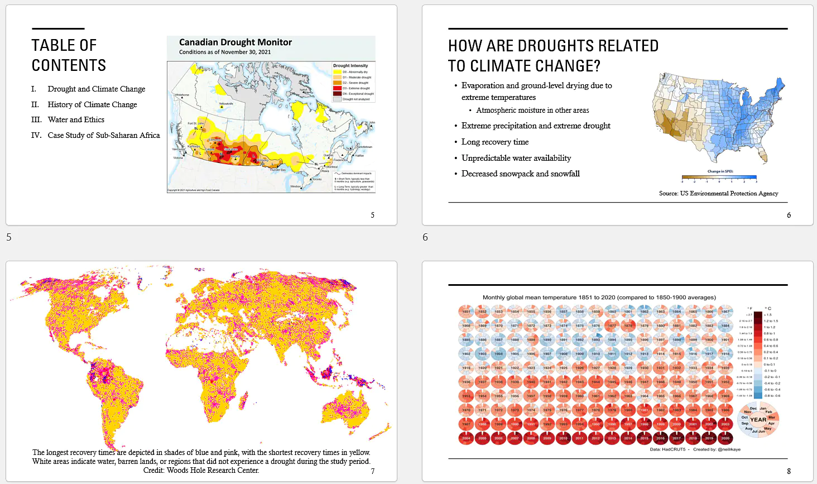Viewport: 817px width, 484px height.
Task: Click the 'Monthly global mean temperature' chart title
Action: [599, 298]
